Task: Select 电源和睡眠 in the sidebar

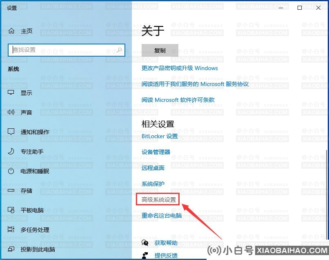Action: 35,171
